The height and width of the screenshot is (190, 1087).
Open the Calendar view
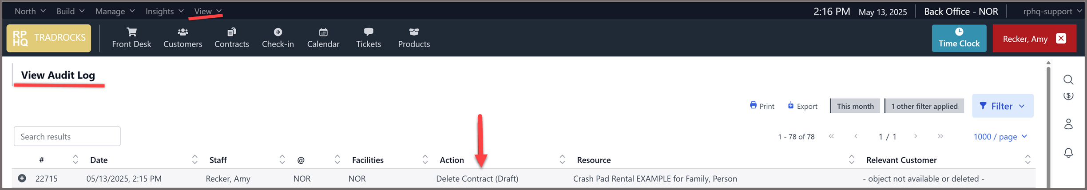pos(323,38)
